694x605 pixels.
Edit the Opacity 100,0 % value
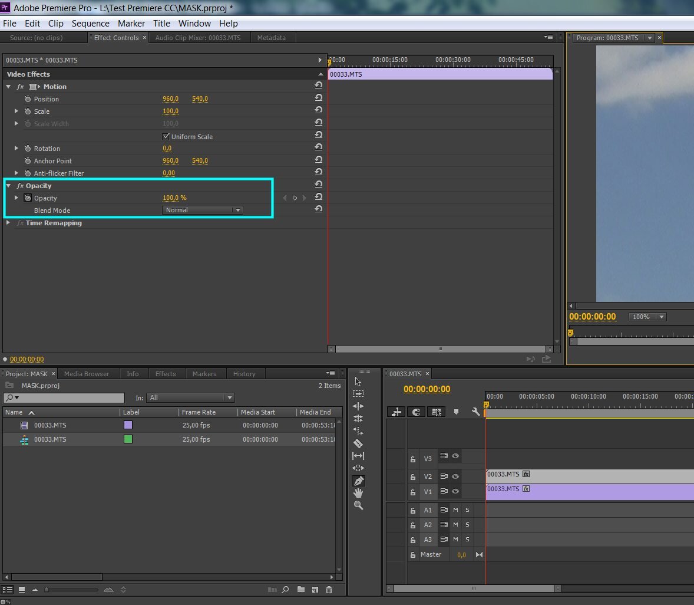[x=174, y=198]
